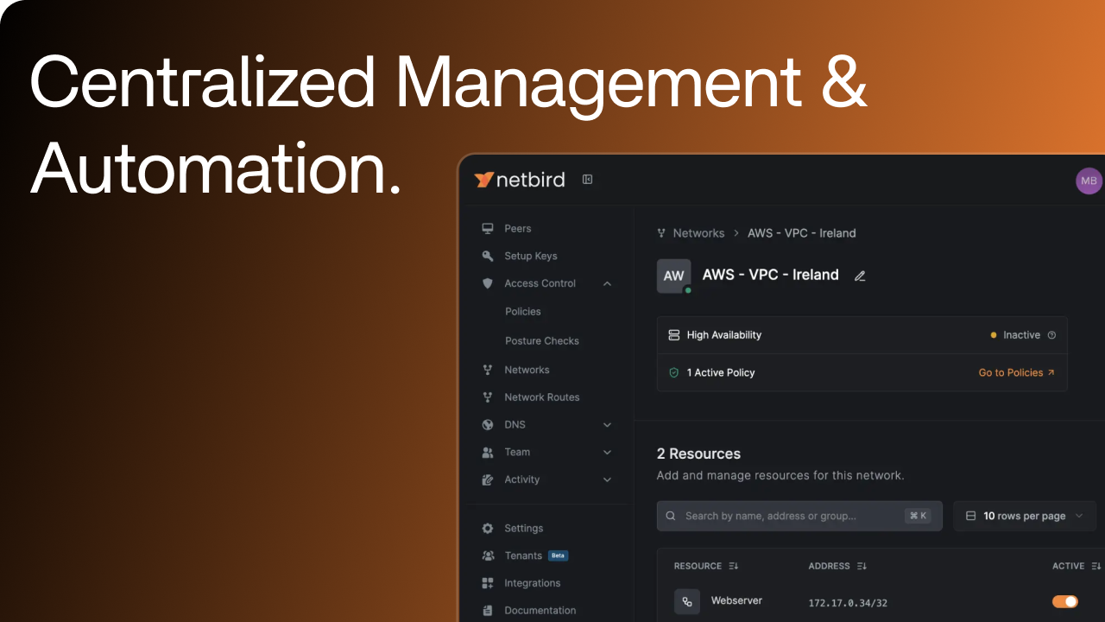This screenshot has width=1105, height=622.
Task: Open Posture Checks submenu item
Action: click(541, 341)
